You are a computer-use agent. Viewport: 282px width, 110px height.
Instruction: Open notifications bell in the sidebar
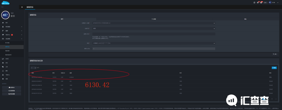(x=3, y=71)
